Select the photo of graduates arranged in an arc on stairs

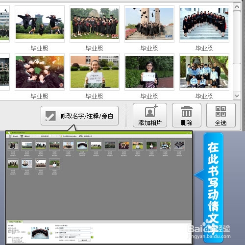(x=204, y=24)
